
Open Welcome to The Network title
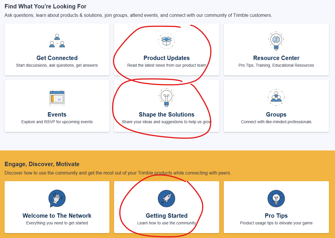[57, 216]
